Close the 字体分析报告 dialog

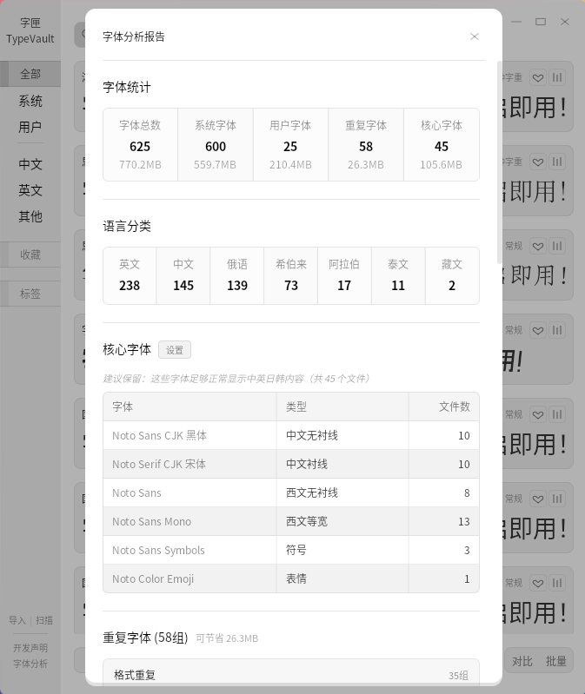click(475, 36)
